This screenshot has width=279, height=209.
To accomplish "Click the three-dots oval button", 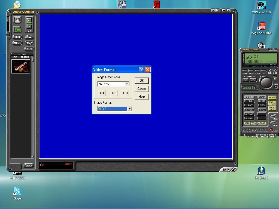I will tap(29, 37).
